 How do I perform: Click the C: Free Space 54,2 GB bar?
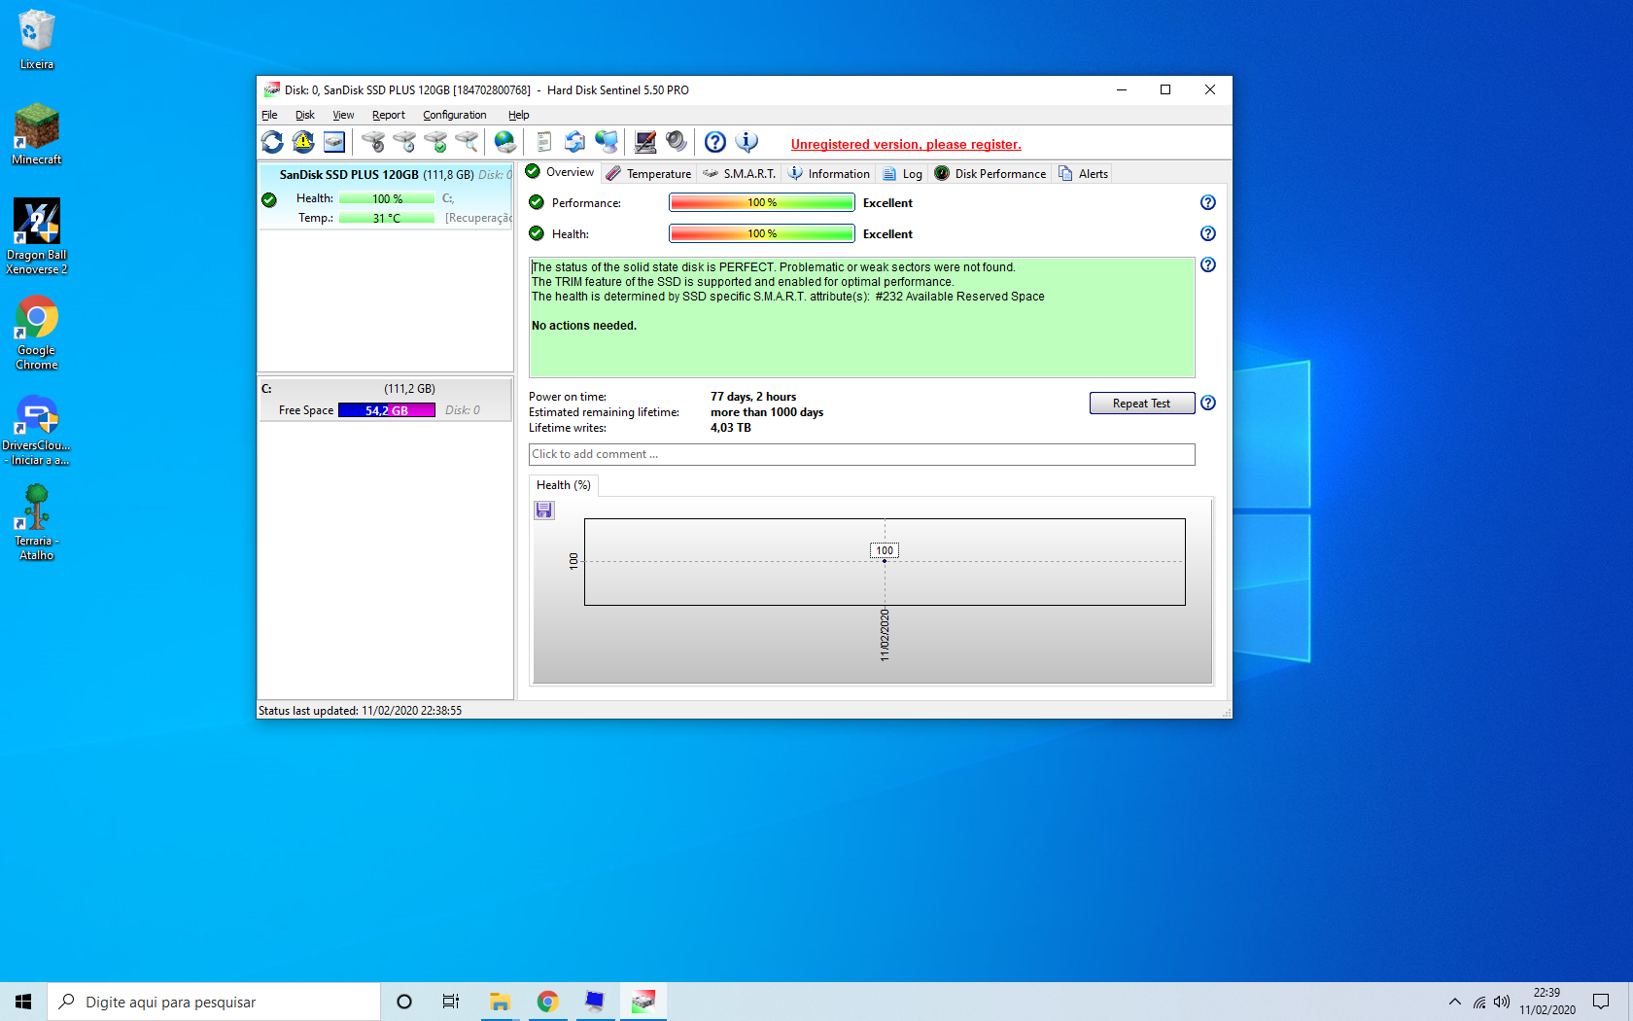pos(387,410)
